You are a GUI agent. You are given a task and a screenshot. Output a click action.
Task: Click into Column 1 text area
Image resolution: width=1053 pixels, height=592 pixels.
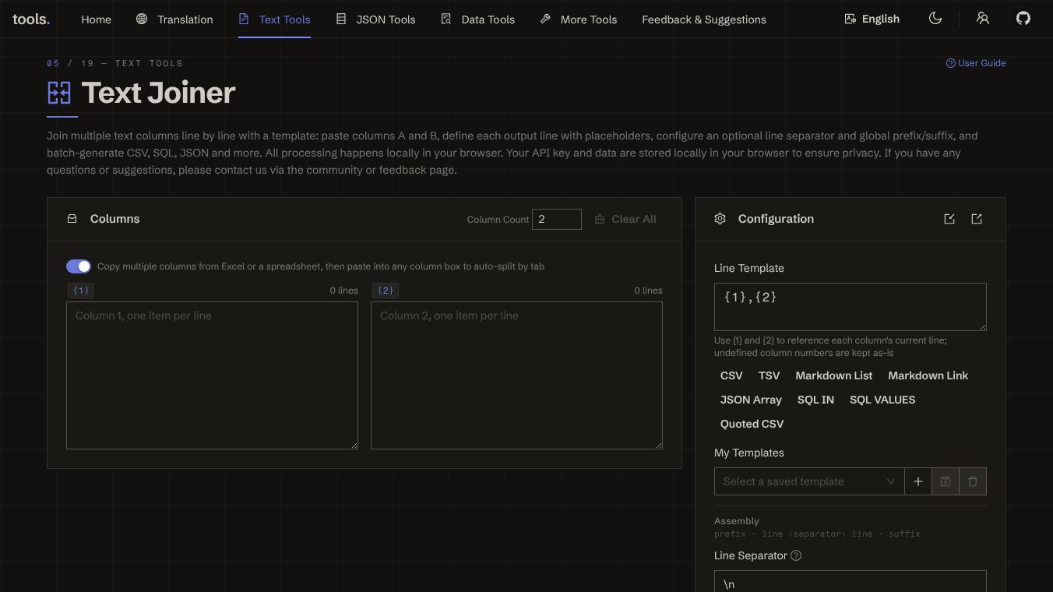[x=212, y=375]
